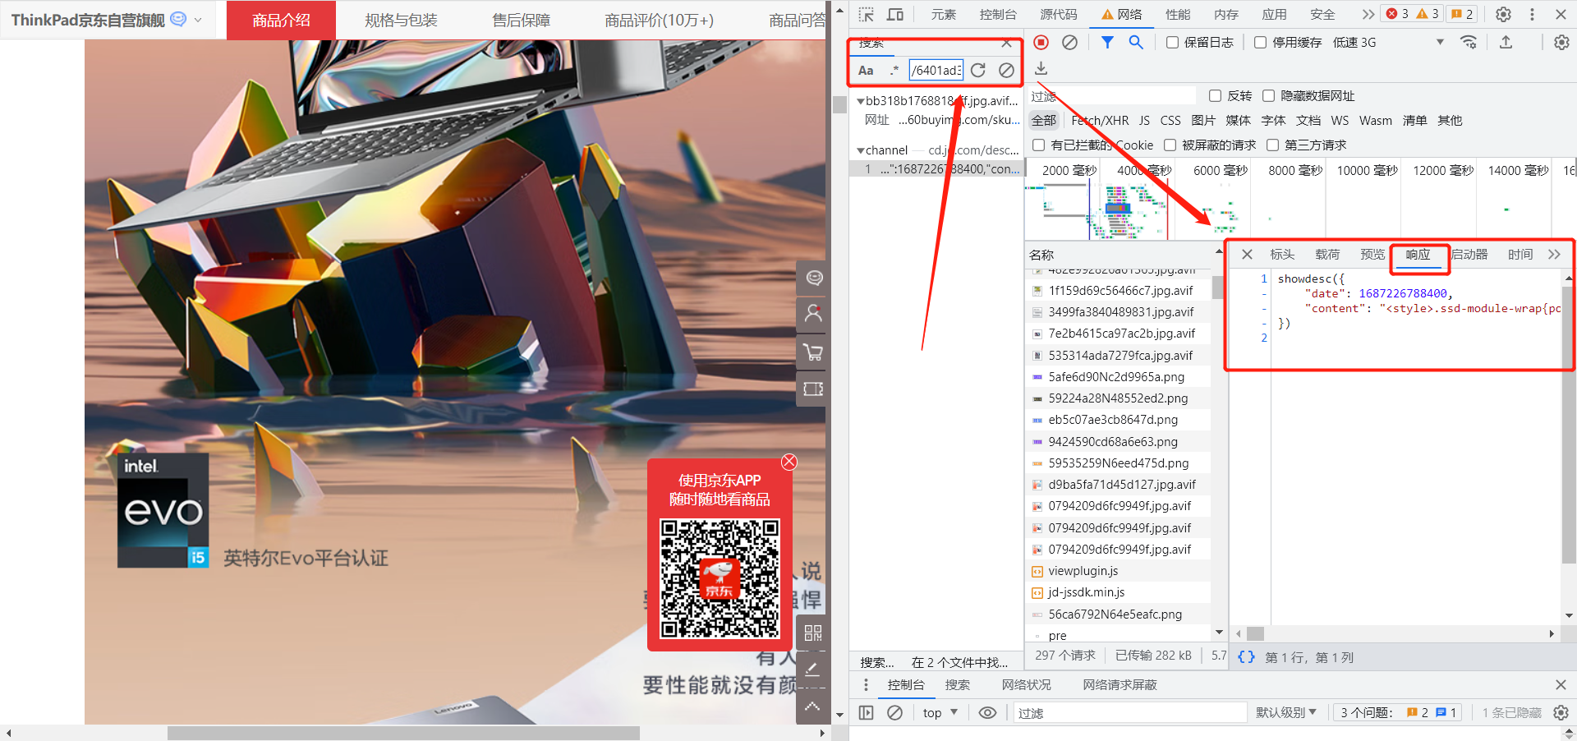The height and width of the screenshot is (741, 1577).
Task: Pretty print response with braces icon
Action: [x=1246, y=656]
